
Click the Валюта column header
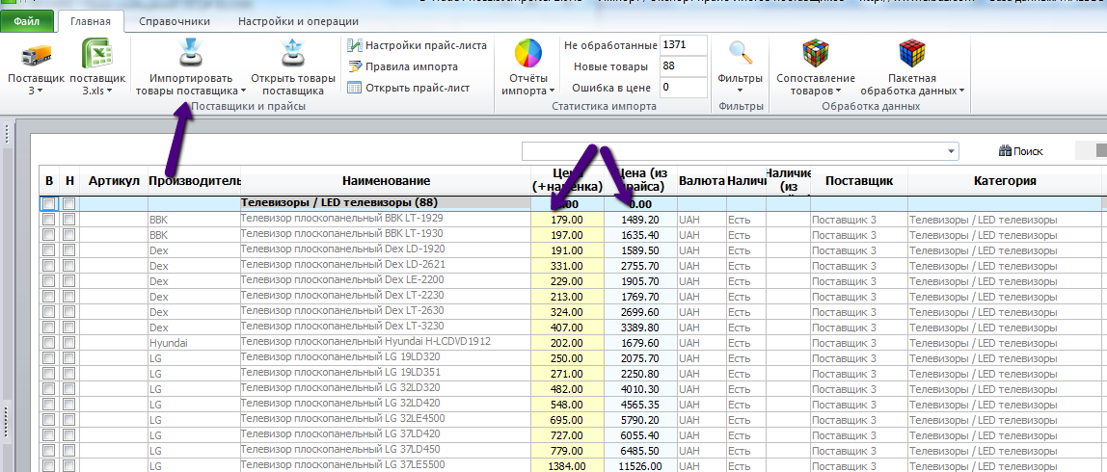[x=702, y=181]
